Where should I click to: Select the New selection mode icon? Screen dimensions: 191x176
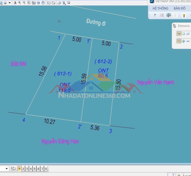pyautogui.click(x=179, y=41)
